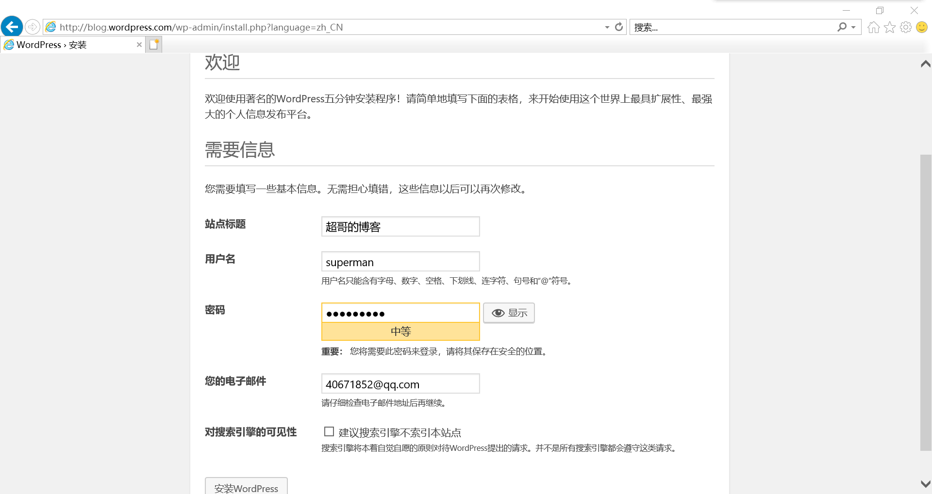The image size is (932, 494).
Task: Click the 对搜索引擎的可见性 label
Action: [250, 432]
